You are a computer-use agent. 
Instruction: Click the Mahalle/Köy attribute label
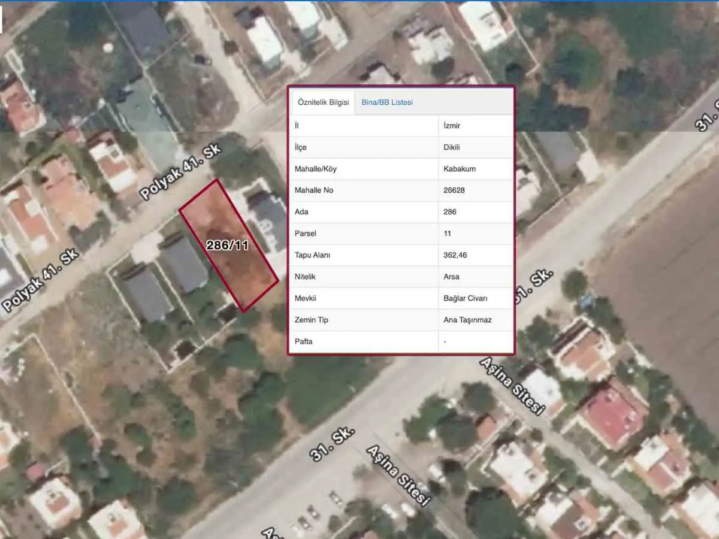click(316, 169)
